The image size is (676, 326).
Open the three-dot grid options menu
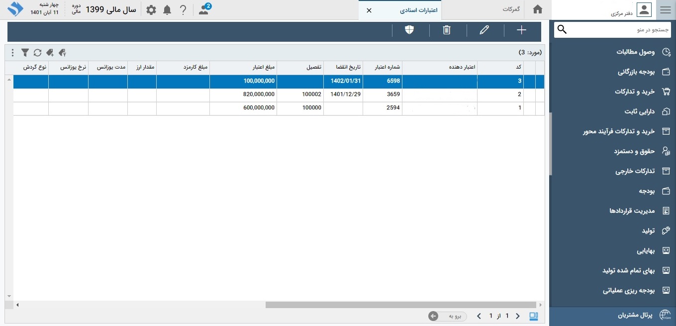(12, 52)
